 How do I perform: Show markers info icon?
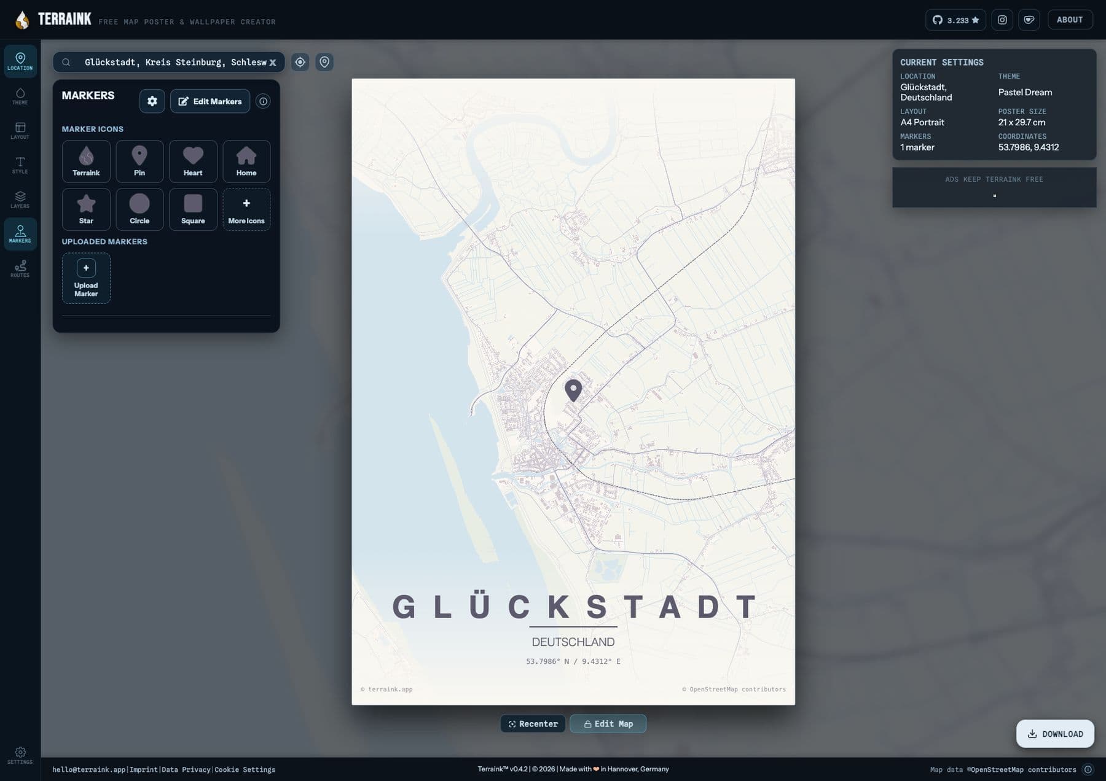pos(263,101)
